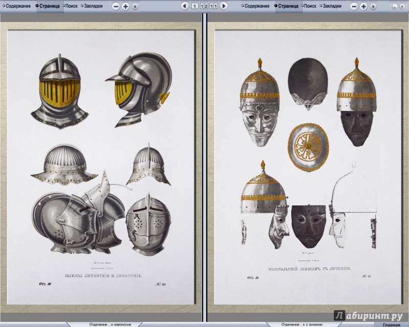Switch to '1 2' two-page layout

coord(204,6)
